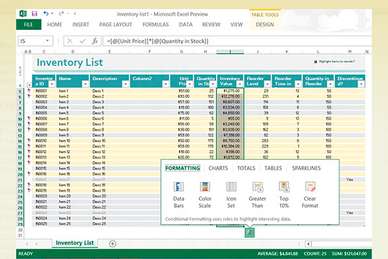388x259 pixels.
Task: Select the Greater Than rule icon
Action: click(257, 188)
